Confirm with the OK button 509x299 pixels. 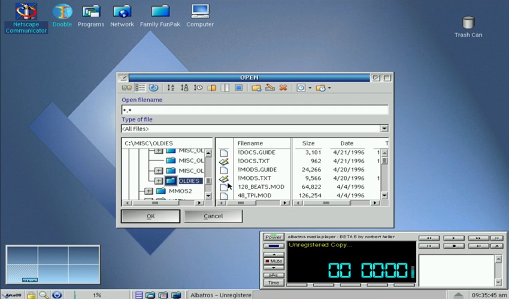pyautogui.click(x=151, y=216)
